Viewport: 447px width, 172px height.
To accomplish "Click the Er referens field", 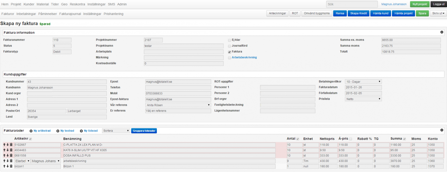I will coord(178,111).
